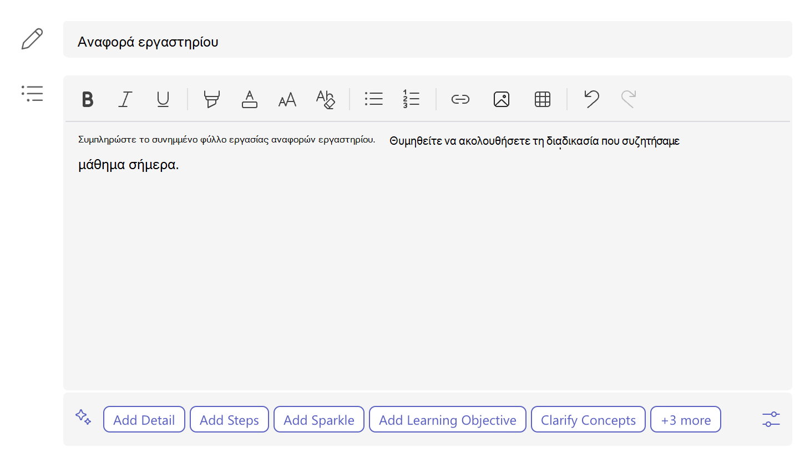Screen dimensions: 810x468
Task: Open the font color tool
Action: coord(250,99)
